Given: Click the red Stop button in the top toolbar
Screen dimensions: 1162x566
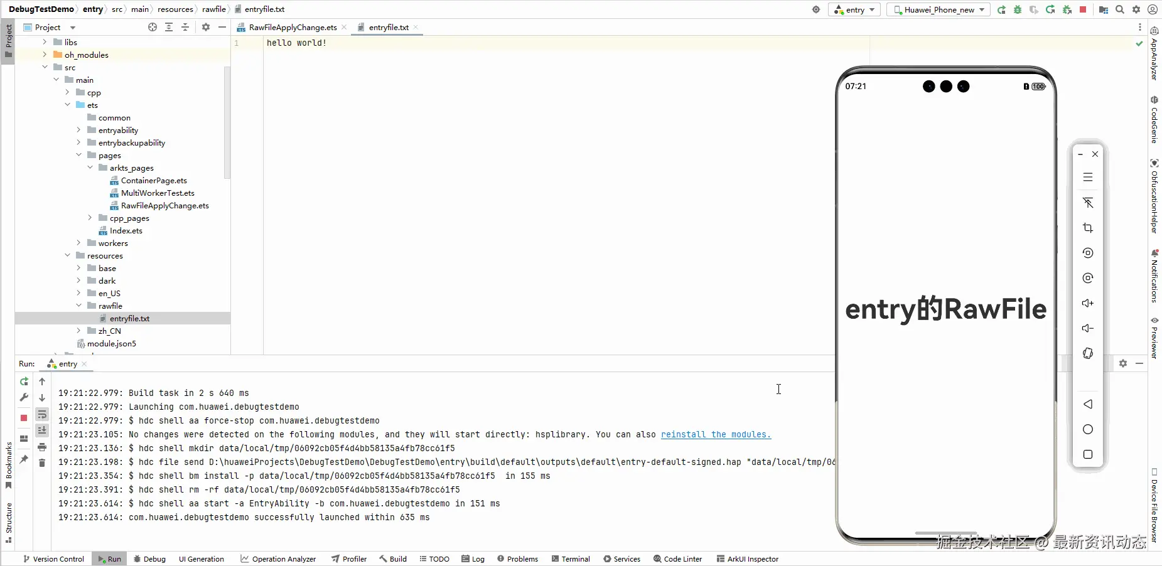Looking at the screenshot, I should click(x=1083, y=9).
